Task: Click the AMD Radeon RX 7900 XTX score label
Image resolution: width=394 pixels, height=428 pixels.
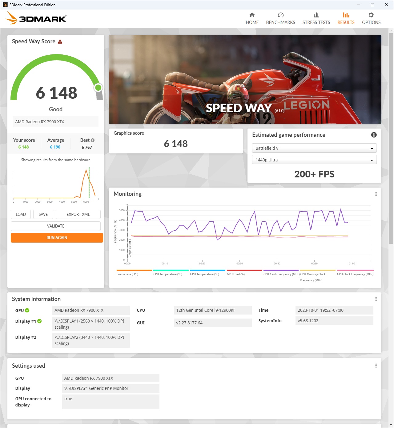Action: point(56,122)
